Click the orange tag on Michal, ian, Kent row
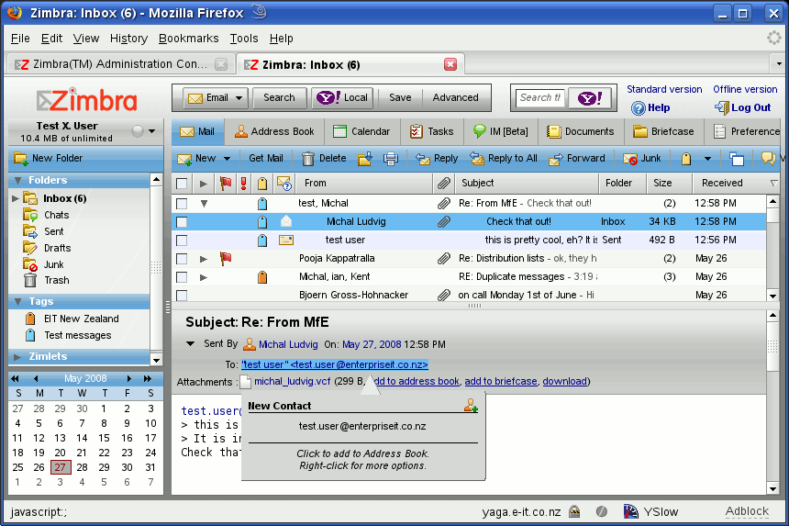Image resolution: width=789 pixels, height=526 pixels. pos(262,277)
